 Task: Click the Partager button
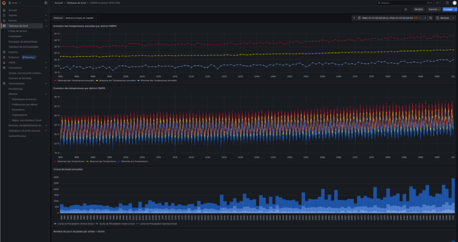pos(447,9)
